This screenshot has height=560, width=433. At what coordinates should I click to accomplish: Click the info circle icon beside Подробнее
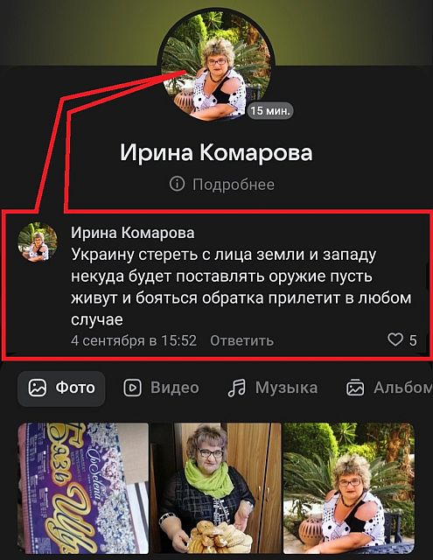point(177,185)
